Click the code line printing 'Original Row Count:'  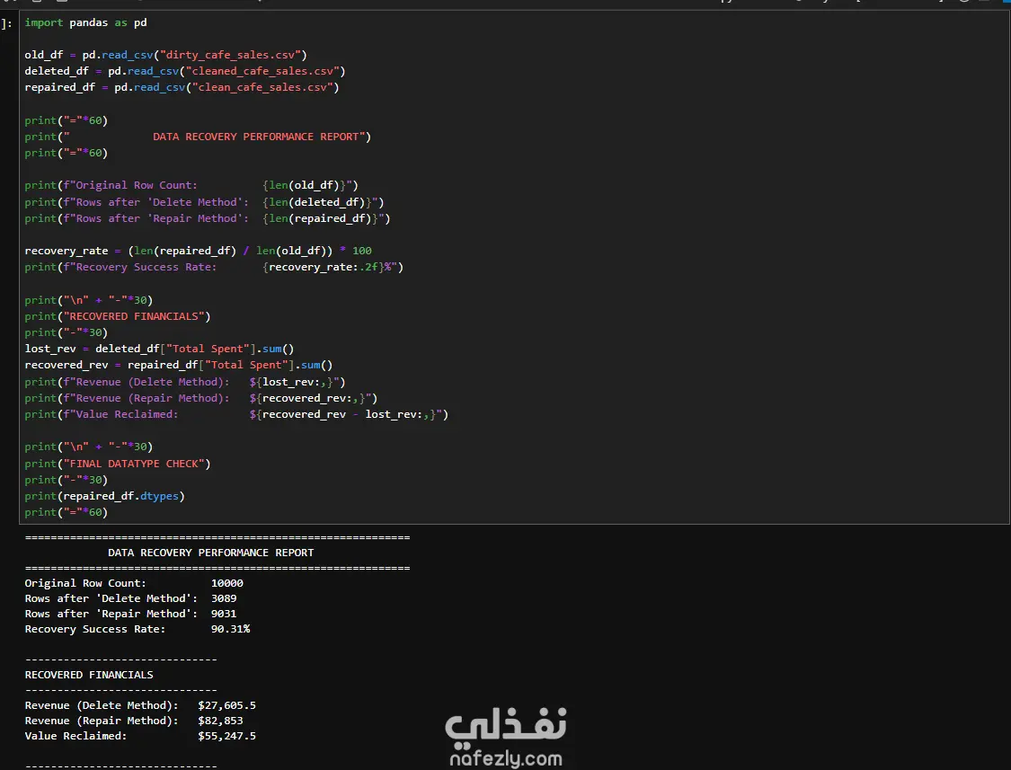pos(191,185)
